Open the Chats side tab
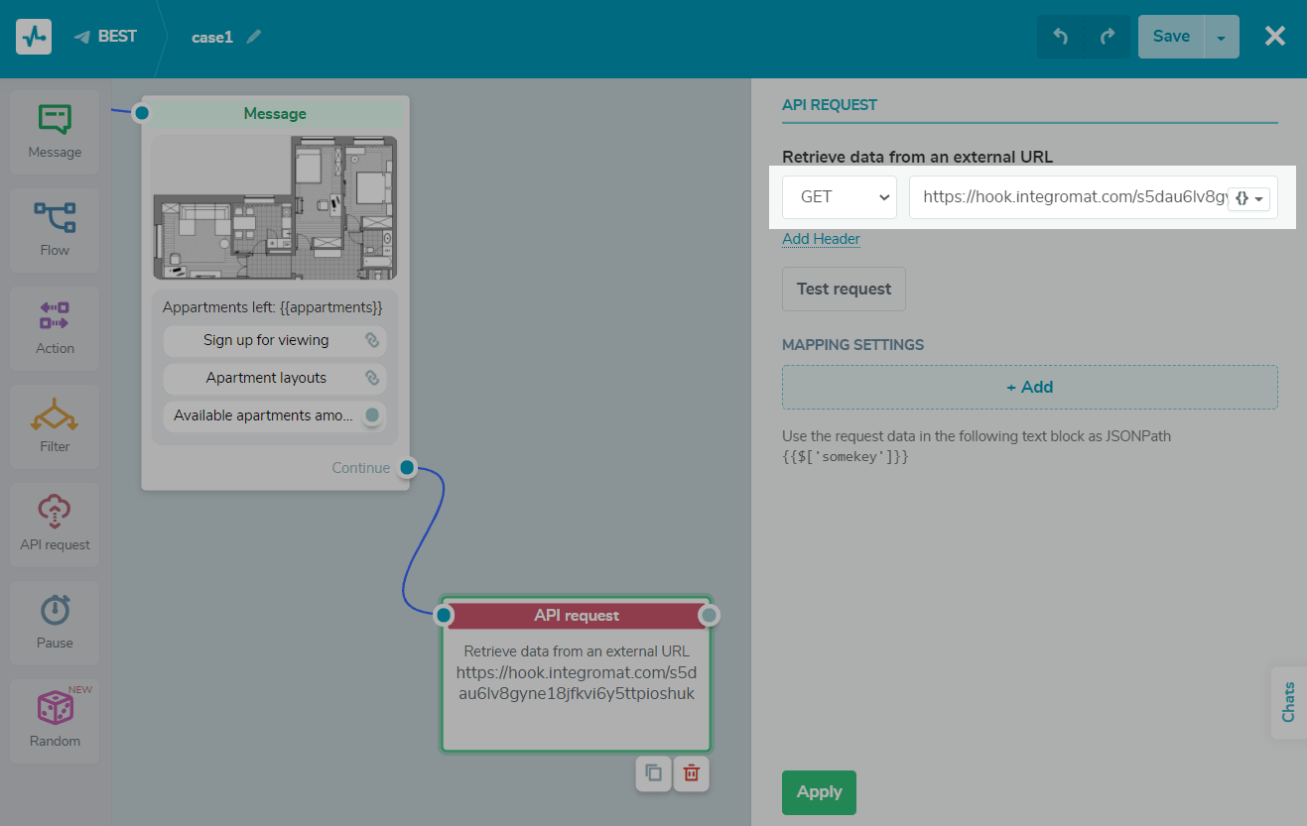The height and width of the screenshot is (826, 1307). click(x=1288, y=702)
